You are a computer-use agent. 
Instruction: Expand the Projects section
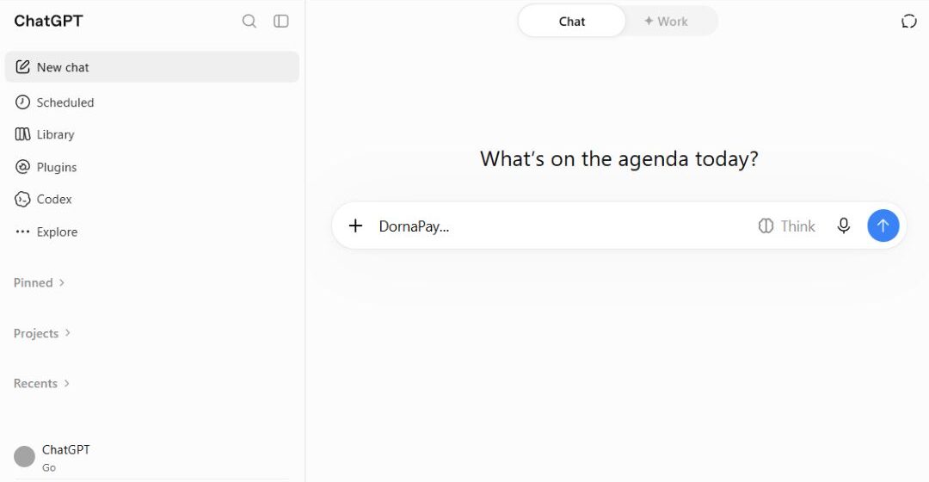coord(42,333)
